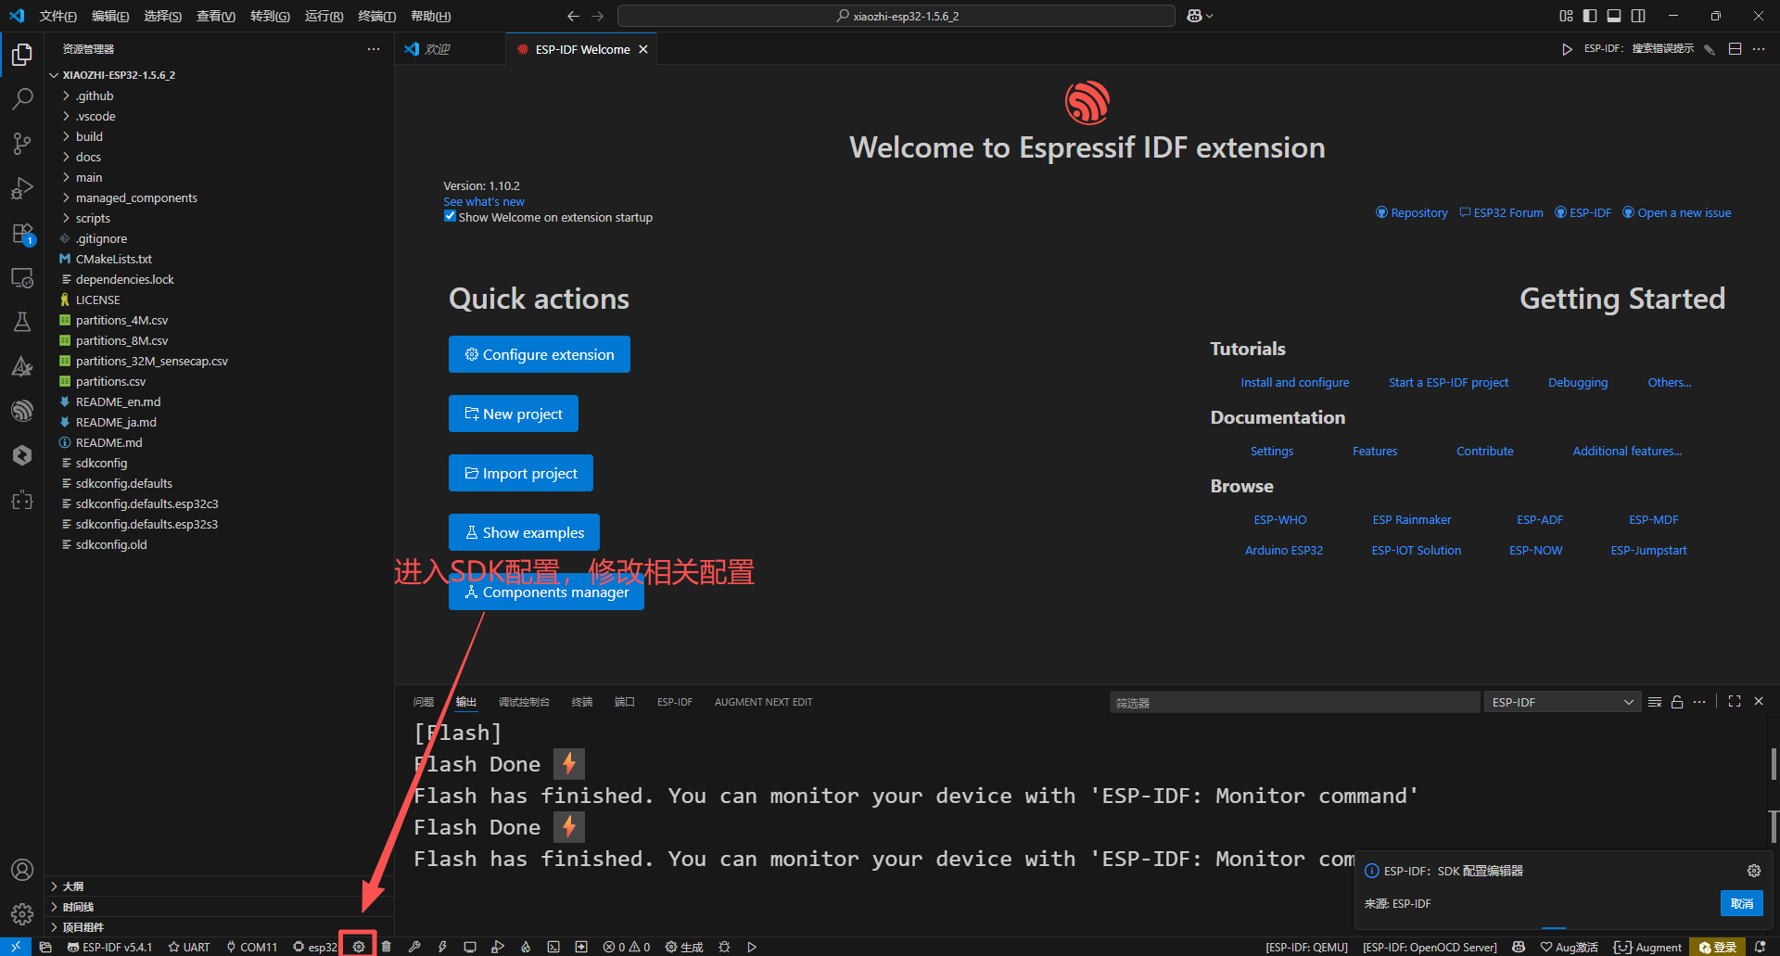The image size is (1780, 956).
Task: Split the editor to the right
Action: (1735, 49)
